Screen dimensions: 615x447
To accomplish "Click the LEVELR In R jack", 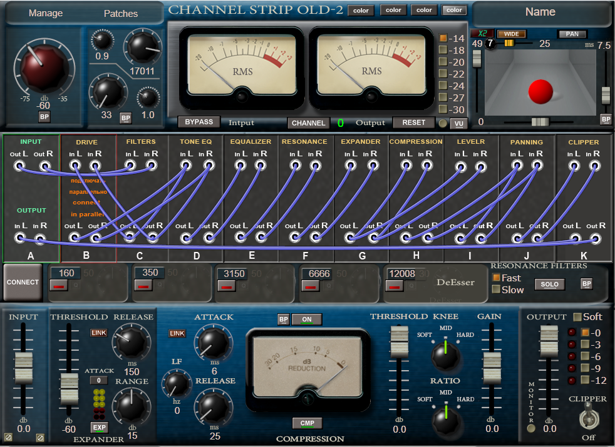I will click(480, 167).
